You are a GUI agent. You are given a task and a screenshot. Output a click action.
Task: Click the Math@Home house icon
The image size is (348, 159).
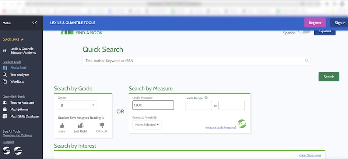pyautogui.click(x=5, y=109)
